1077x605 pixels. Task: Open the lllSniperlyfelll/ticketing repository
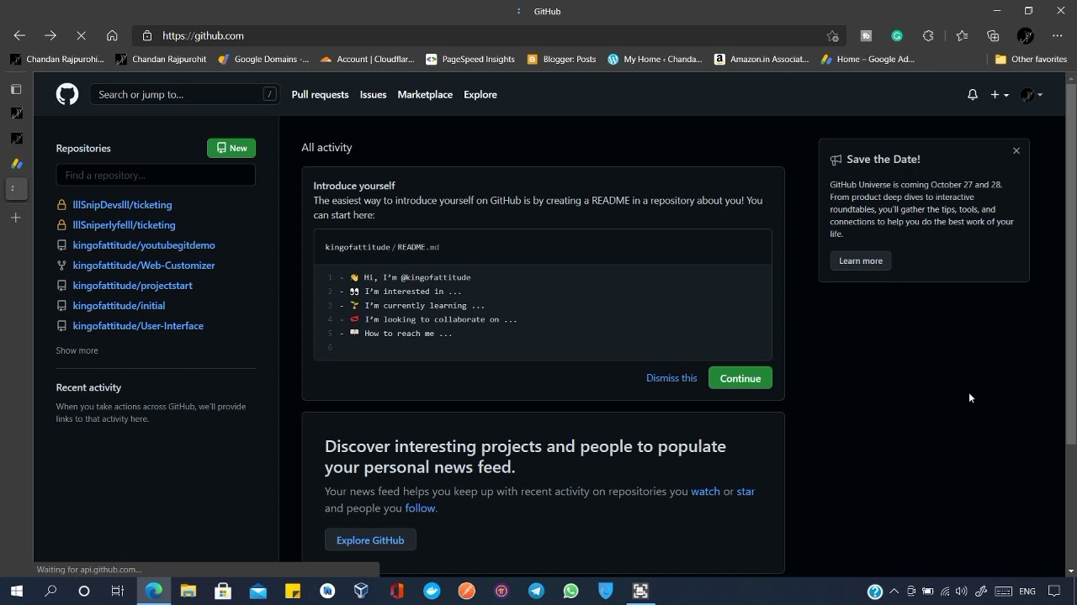pos(124,225)
